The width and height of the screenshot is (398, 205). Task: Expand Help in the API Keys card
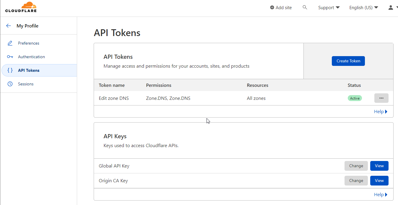coord(381,195)
